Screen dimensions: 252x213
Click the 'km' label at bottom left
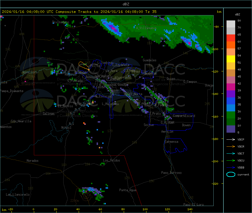click(4, 210)
